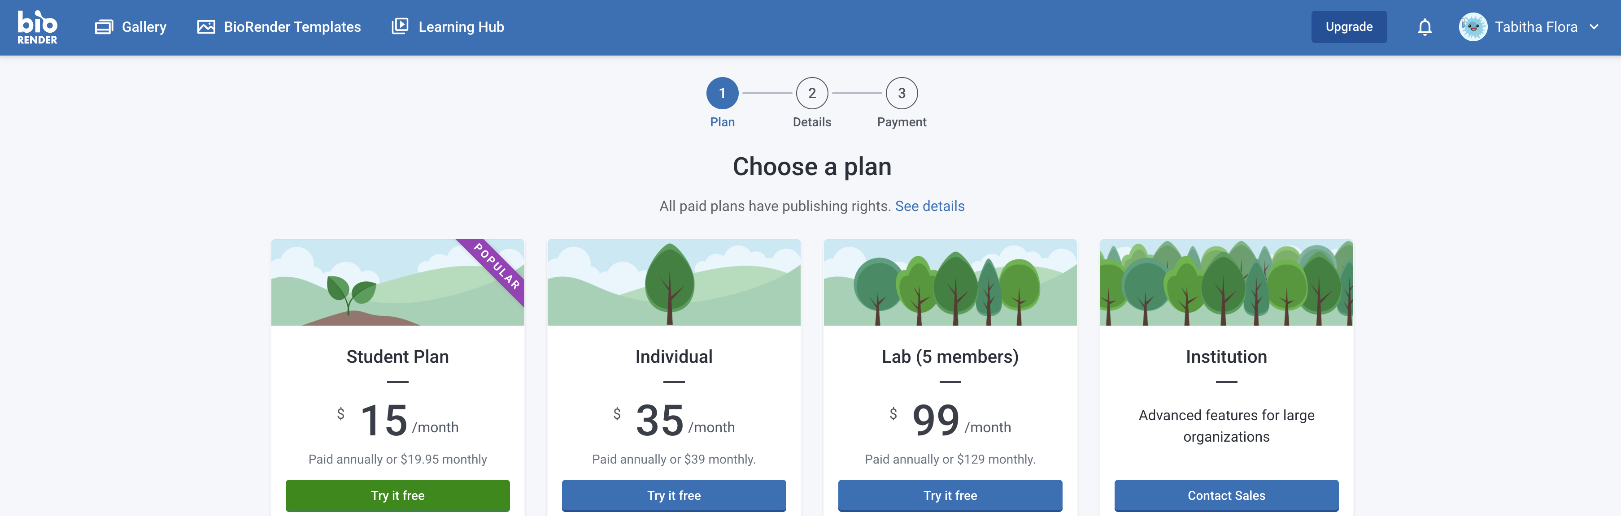This screenshot has height=516, width=1621.
Task: Start the Individual plan free trial
Action: coord(673,495)
